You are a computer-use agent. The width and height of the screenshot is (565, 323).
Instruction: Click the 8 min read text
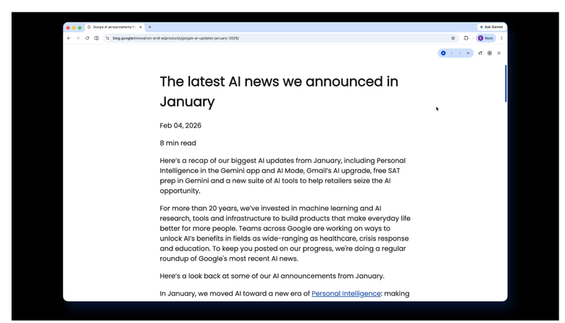coord(178,143)
